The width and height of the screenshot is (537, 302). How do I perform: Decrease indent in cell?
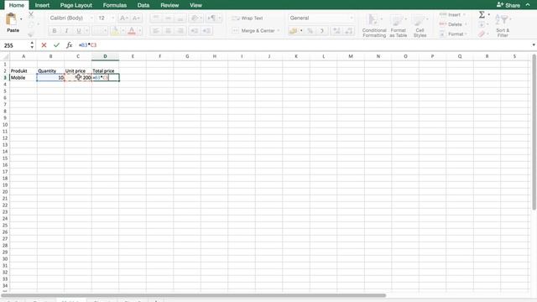point(194,31)
